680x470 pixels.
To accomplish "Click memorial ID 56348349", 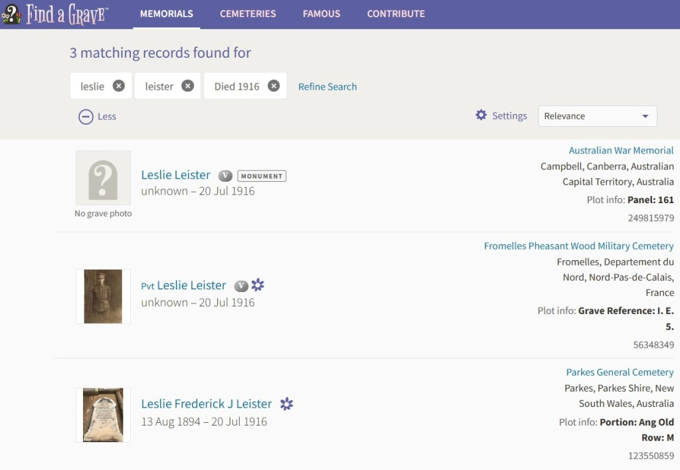I will pyautogui.click(x=653, y=345).
